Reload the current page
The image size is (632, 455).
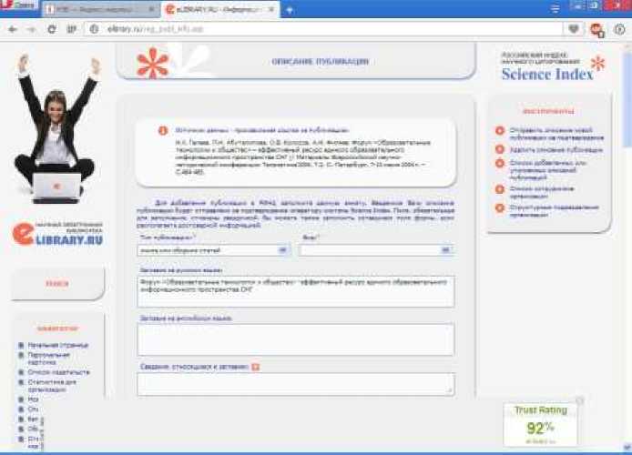(x=52, y=29)
